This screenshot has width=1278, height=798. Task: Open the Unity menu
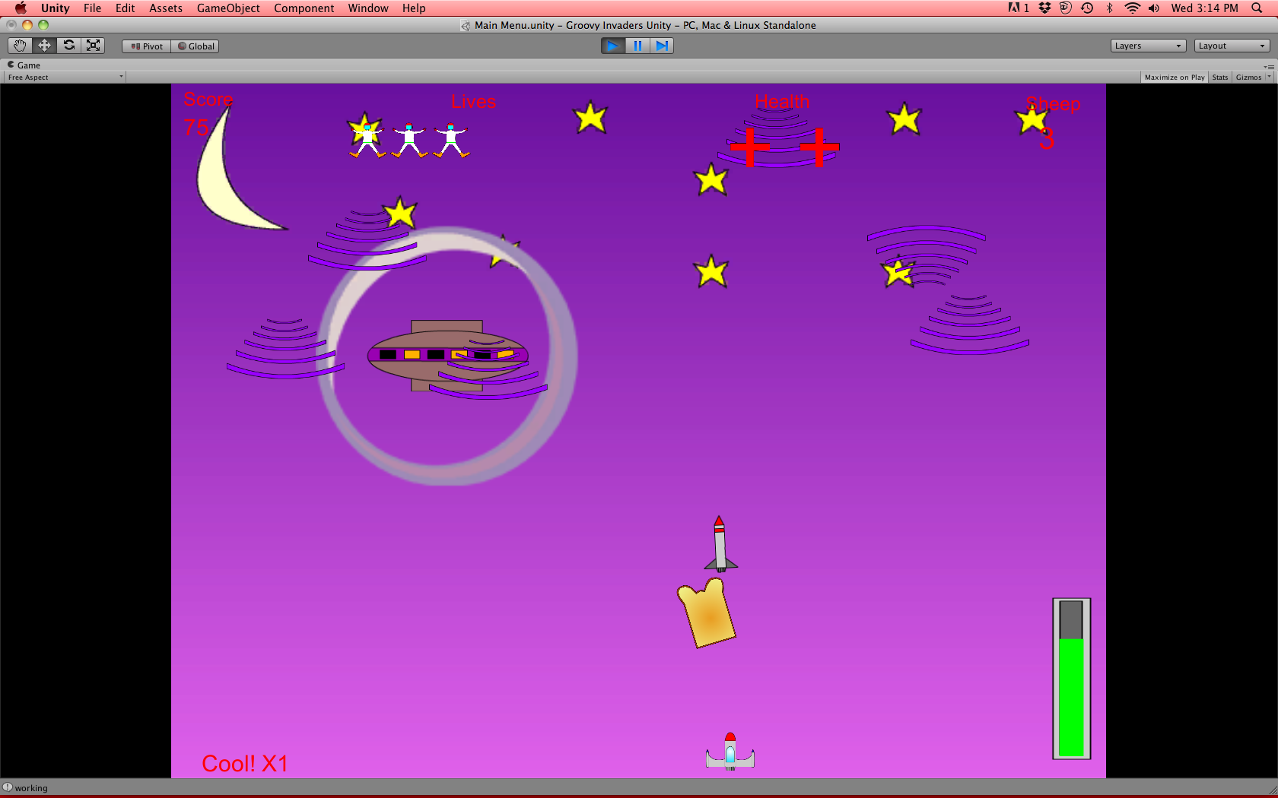[55, 8]
